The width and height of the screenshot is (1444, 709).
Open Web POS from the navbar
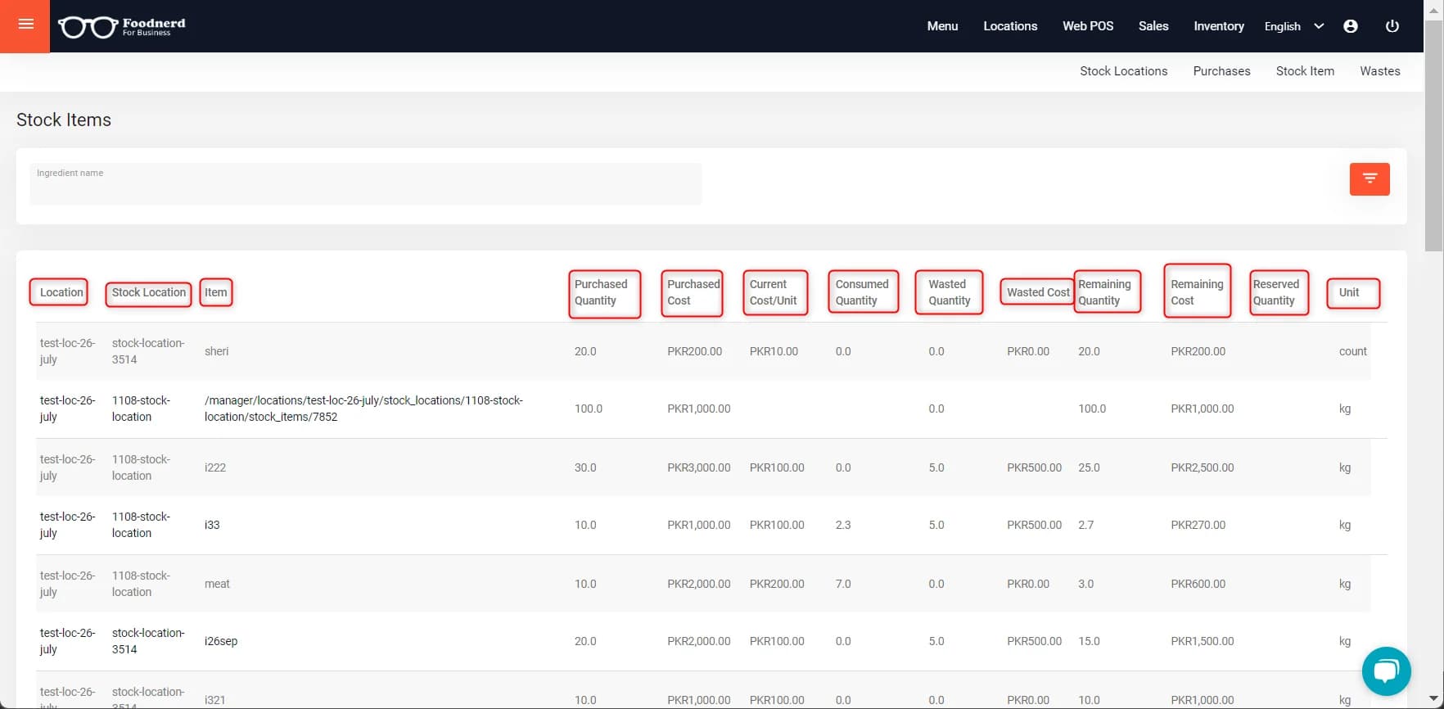pyautogui.click(x=1088, y=26)
